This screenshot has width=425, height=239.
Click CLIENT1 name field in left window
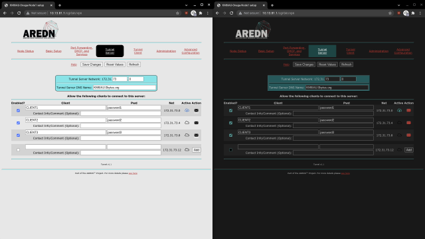point(66,108)
